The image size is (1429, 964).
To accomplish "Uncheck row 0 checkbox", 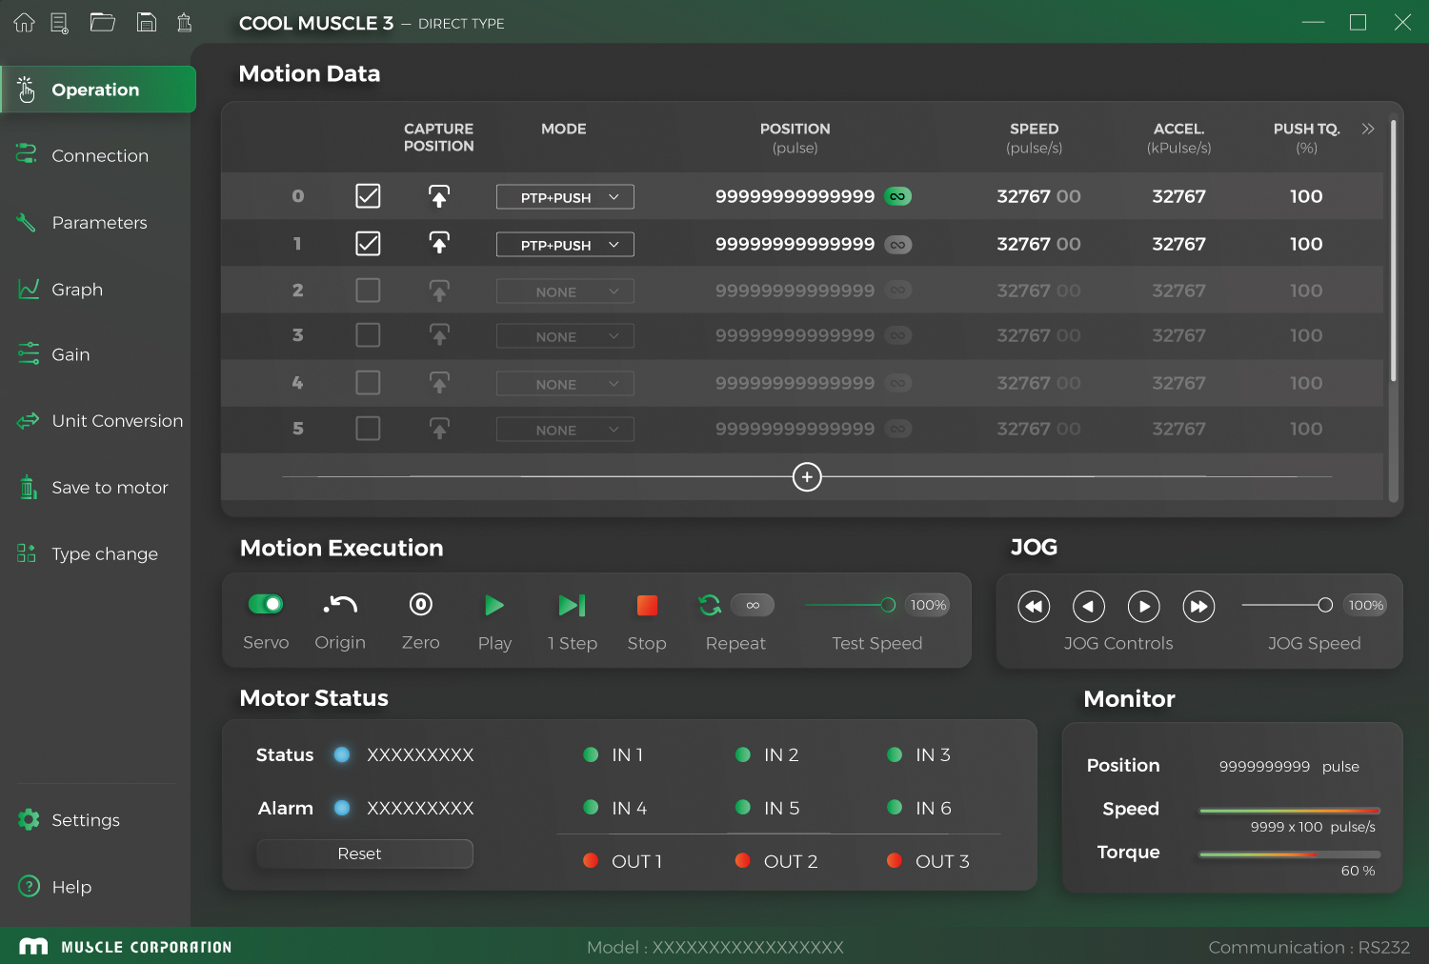I will click(x=368, y=196).
